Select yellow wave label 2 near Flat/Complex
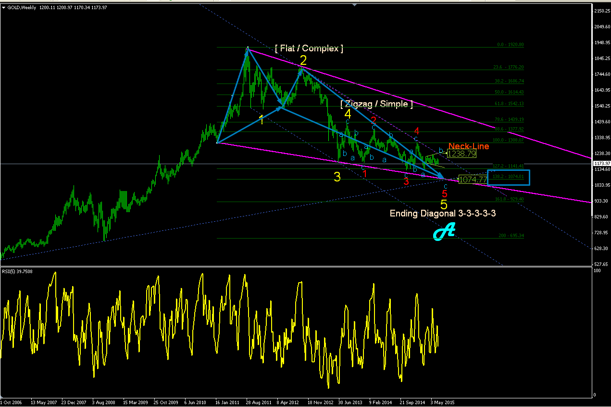The image size is (611, 407). [x=303, y=60]
